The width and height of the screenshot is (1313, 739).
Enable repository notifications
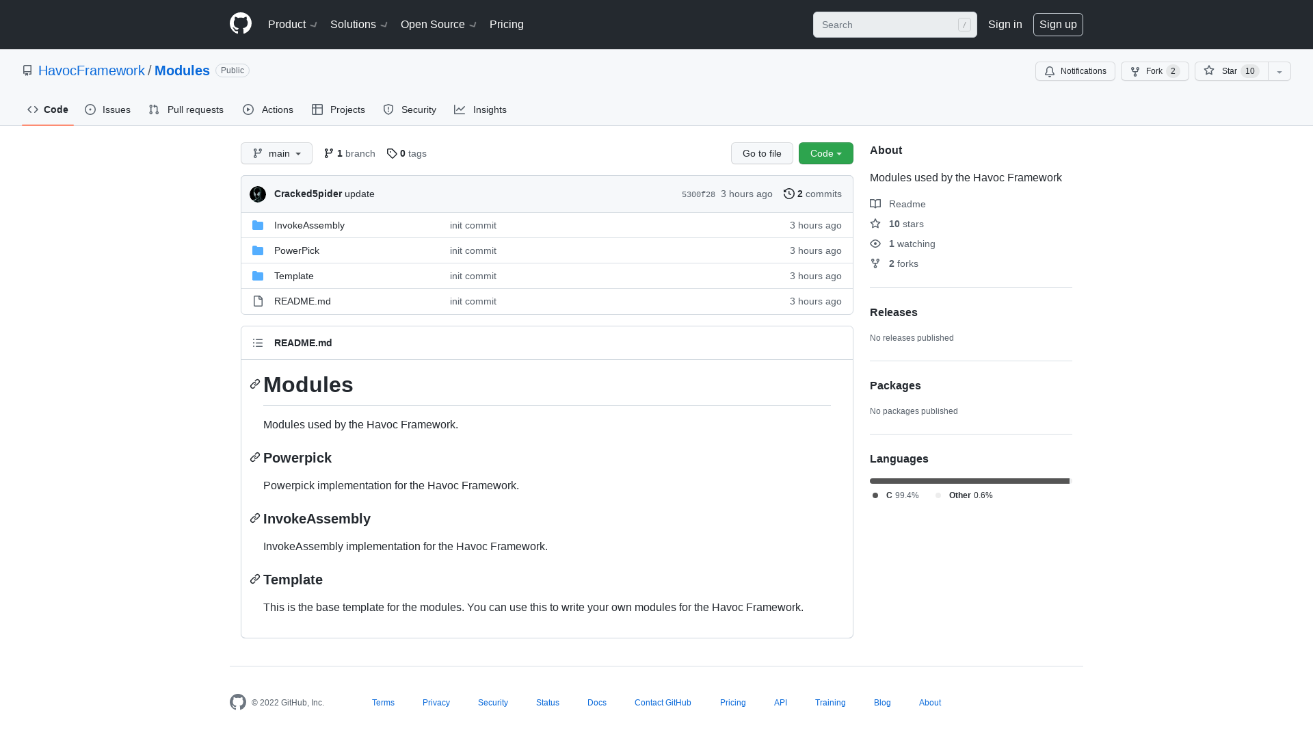(x=1075, y=71)
